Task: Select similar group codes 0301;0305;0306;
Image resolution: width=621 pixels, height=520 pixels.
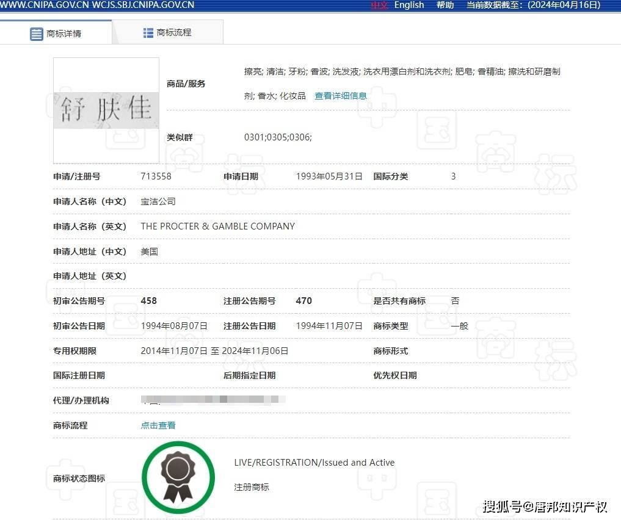Action: tap(278, 137)
